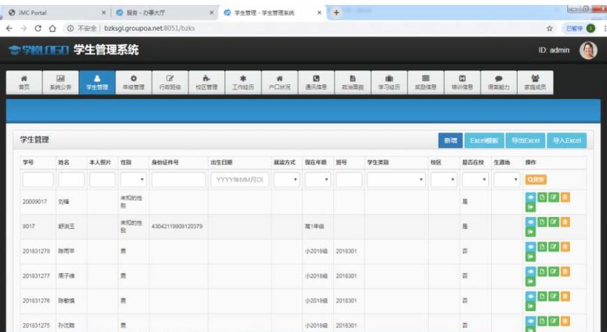
Task: Click the green export arrow icon in row 201831276
Action: (x=530, y=306)
